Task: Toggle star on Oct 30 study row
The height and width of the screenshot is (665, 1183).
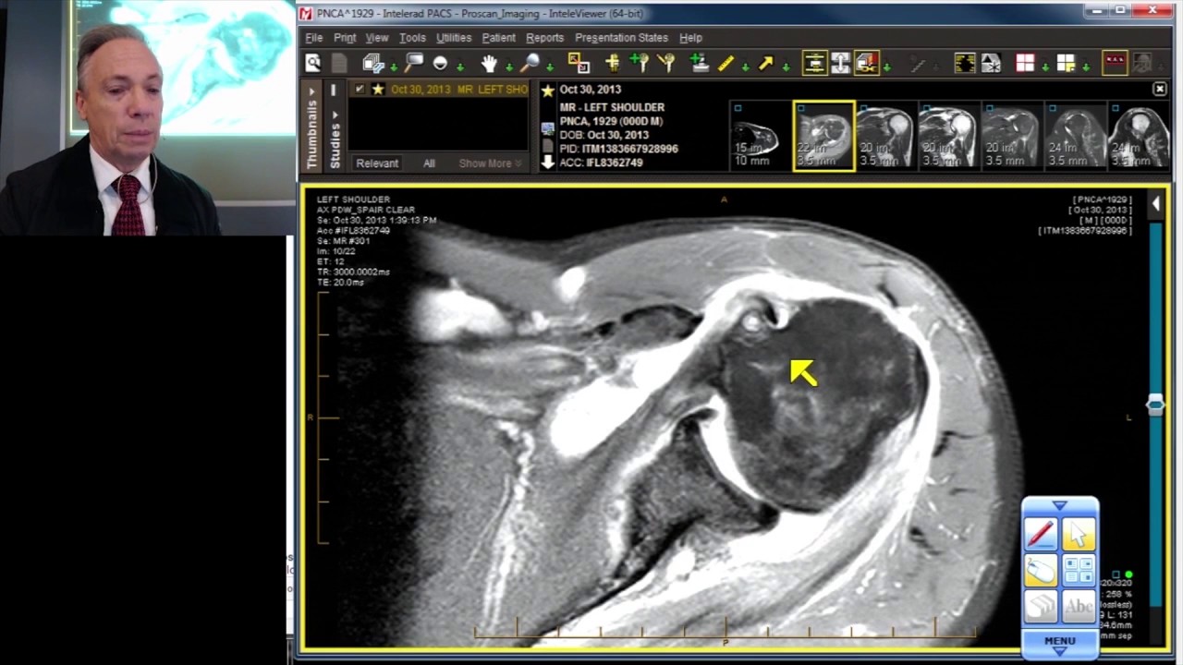Action: tap(377, 90)
